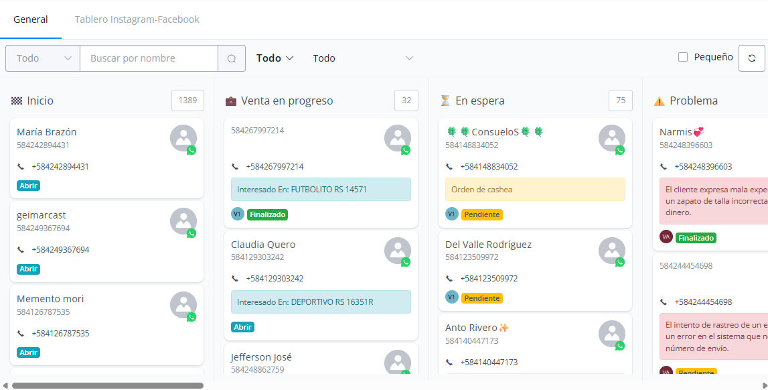Click Pendiente tag on ConsueloS card
Image resolution: width=768 pixels, height=390 pixels.
(x=482, y=214)
